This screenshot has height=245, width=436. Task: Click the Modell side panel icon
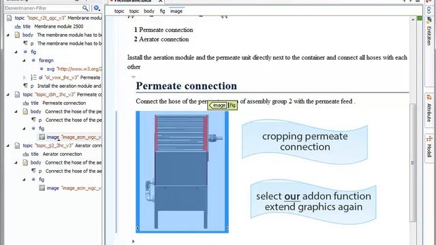429,138
